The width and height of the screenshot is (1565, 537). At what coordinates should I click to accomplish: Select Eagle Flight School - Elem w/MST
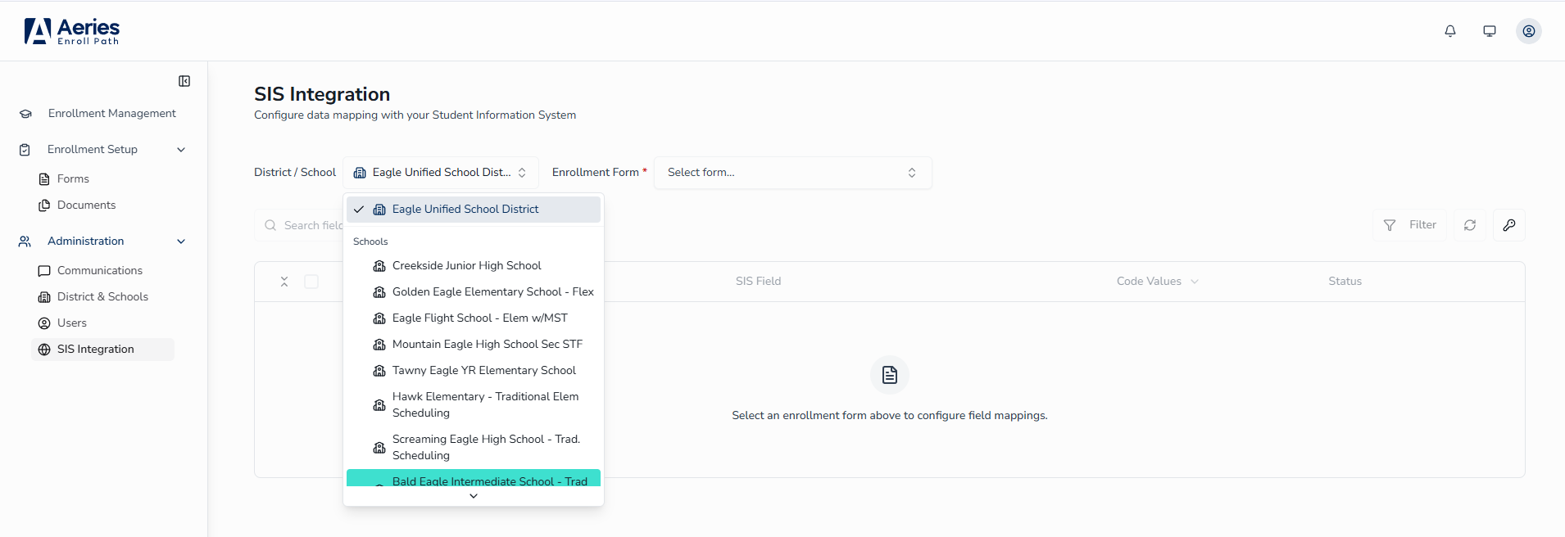[x=474, y=318]
